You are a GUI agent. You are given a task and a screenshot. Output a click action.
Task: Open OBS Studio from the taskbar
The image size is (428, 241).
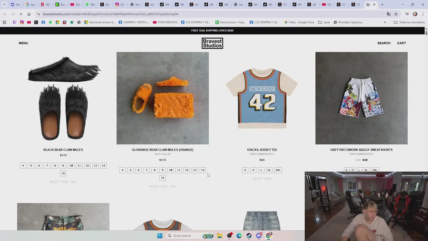click(229, 236)
